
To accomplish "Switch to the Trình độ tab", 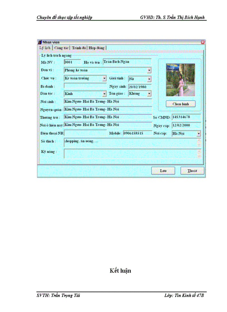I will [78, 48].
